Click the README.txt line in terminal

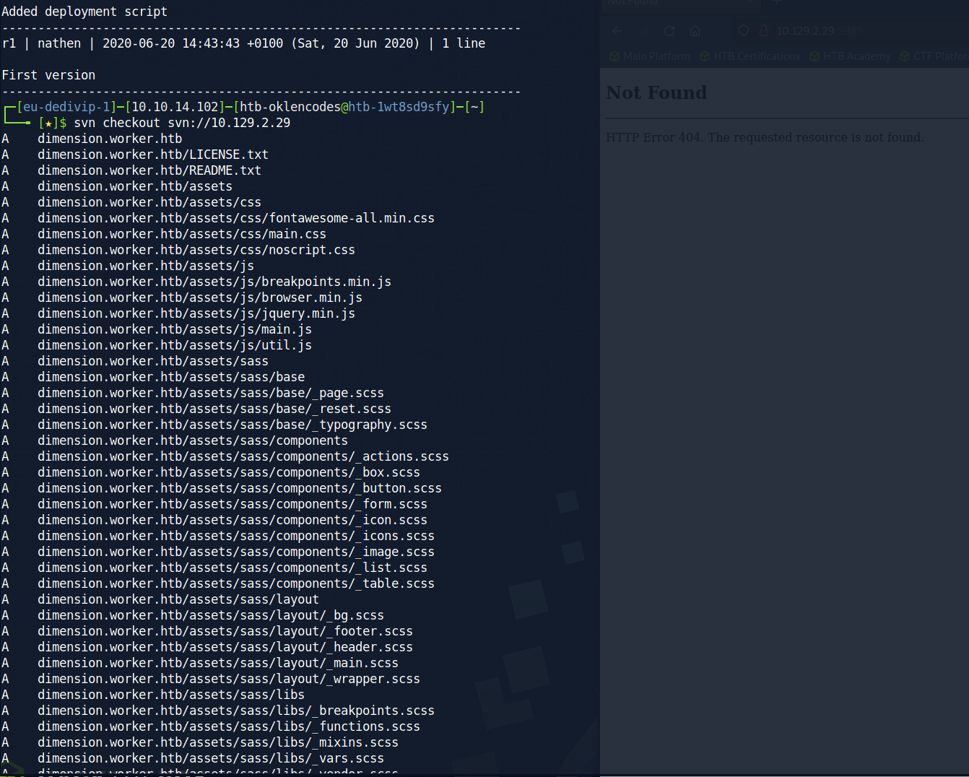pos(149,170)
